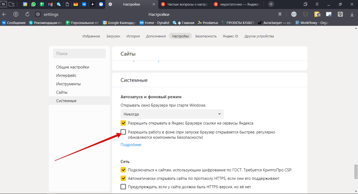Open the Яндекс ID settings tab

coord(230,36)
